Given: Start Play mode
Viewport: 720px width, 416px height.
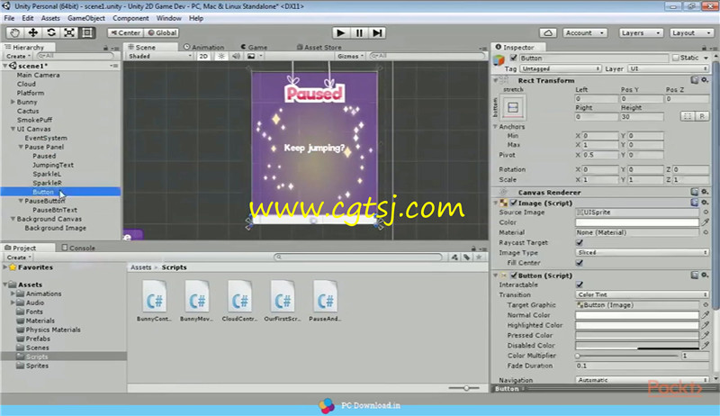Looking at the screenshot, I should pyautogui.click(x=340, y=32).
